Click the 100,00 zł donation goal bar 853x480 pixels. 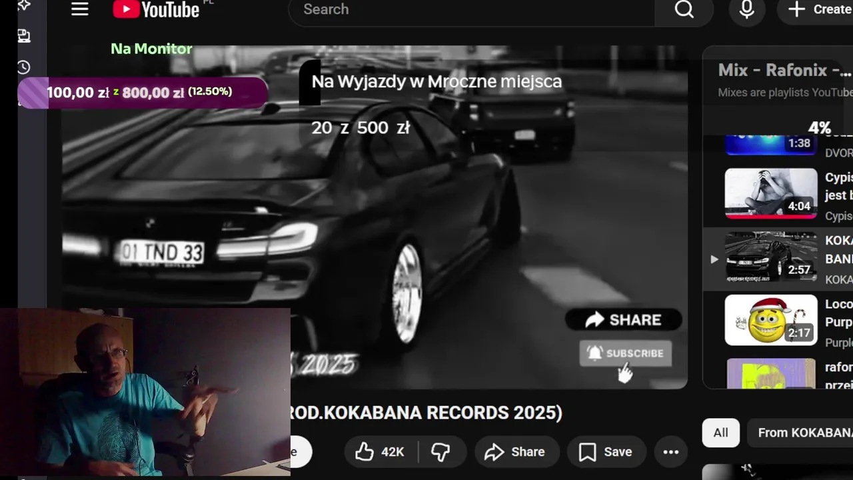(143, 93)
